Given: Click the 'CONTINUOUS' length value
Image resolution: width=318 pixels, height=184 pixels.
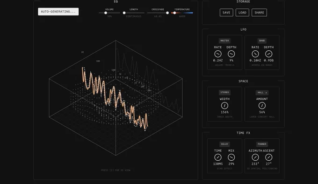Looking at the screenshot, I should tap(133, 16).
